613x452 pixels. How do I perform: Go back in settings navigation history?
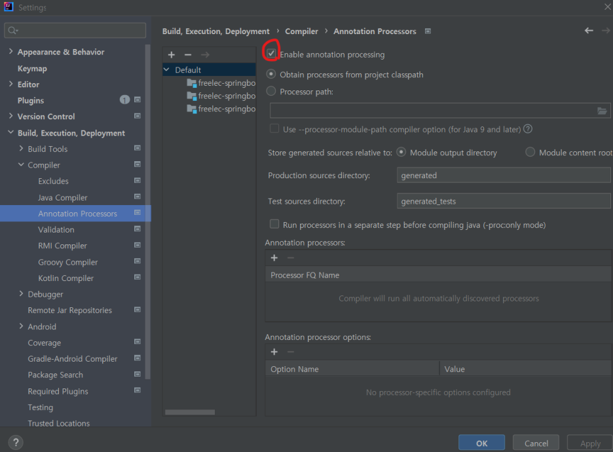tap(589, 31)
